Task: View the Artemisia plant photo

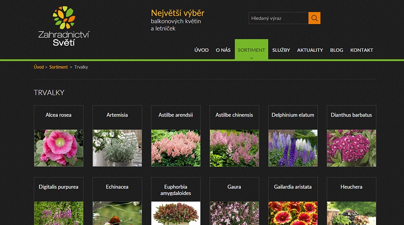Action: pyautogui.click(x=117, y=148)
